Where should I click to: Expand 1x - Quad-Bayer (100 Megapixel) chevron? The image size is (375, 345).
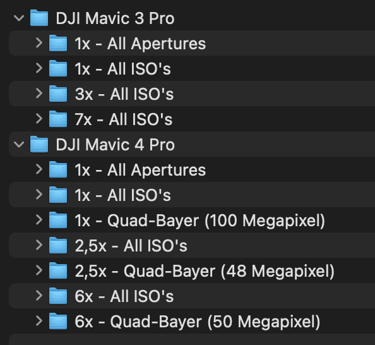pyautogui.click(x=39, y=221)
